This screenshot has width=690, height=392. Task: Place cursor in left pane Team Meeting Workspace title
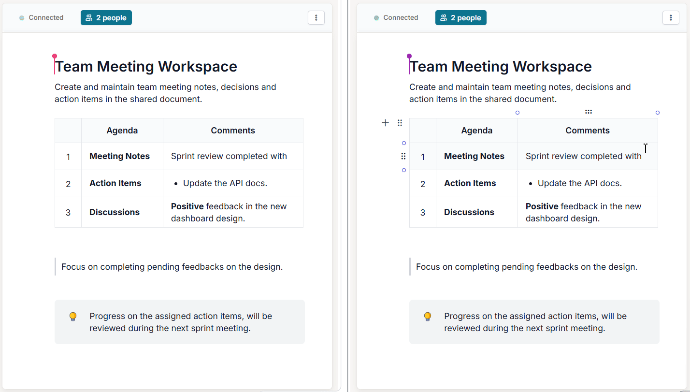pyautogui.click(x=146, y=66)
